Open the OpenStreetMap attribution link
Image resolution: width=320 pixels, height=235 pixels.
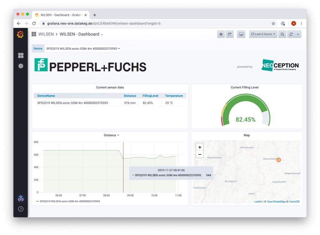276,202
